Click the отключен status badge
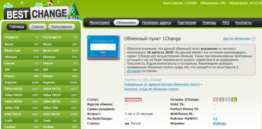Viewport: 262px width, 129px height. (133, 100)
